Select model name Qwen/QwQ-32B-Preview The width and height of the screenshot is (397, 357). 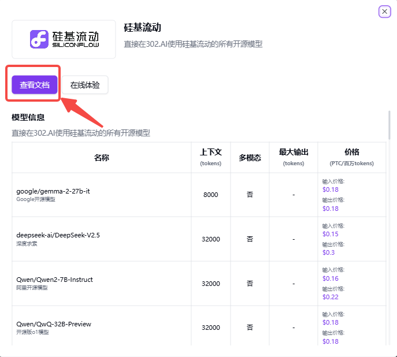54,324
